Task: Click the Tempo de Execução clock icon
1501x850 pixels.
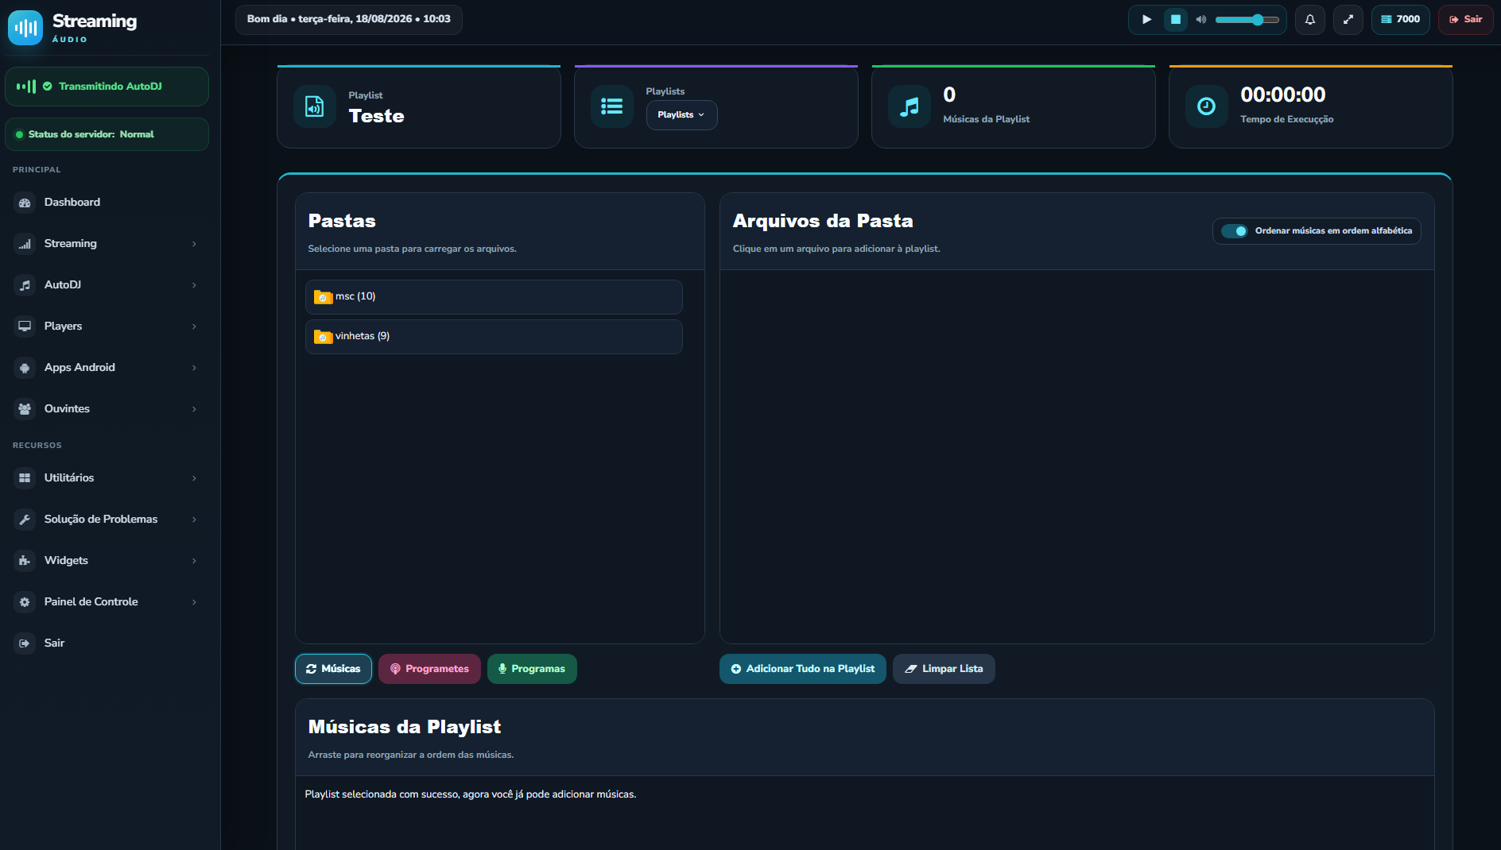Action: click(x=1207, y=106)
